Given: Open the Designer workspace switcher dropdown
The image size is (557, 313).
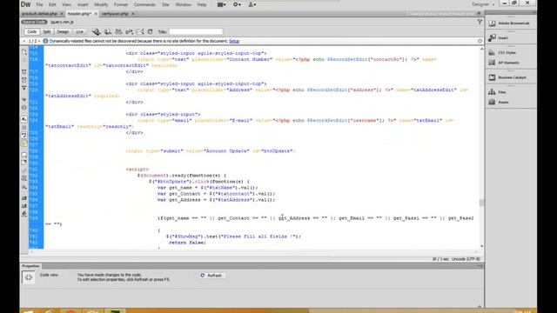Looking at the screenshot, I should [483, 4].
